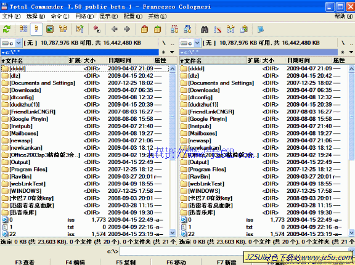355x265 pixels.
Task: Open left panel history arrow
Action: point(172,52)
